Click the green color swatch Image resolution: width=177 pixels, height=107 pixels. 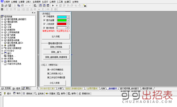(62, 21)
